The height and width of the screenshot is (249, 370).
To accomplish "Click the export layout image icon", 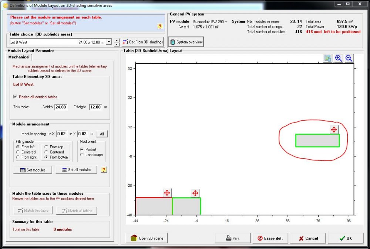I will pyautogui.click(x=327, y=58).
